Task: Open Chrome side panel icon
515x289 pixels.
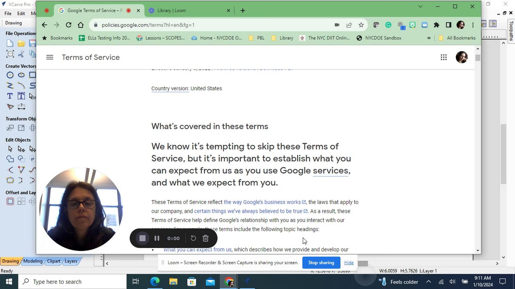Action: click(x=448, y=25)
